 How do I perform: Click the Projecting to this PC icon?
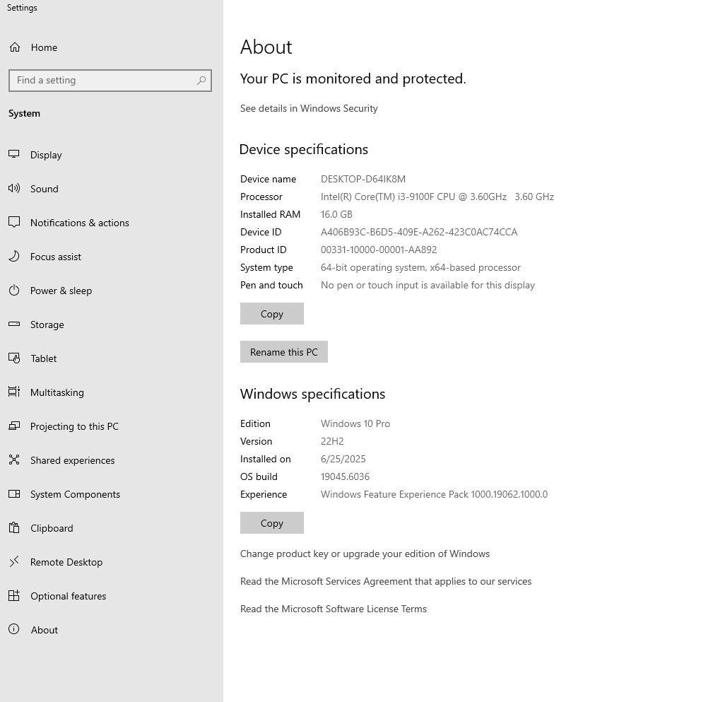[14, 426]
